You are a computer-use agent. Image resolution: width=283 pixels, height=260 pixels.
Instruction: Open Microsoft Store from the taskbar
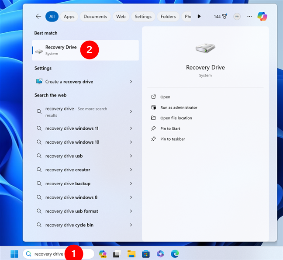[x=146, y=254]
